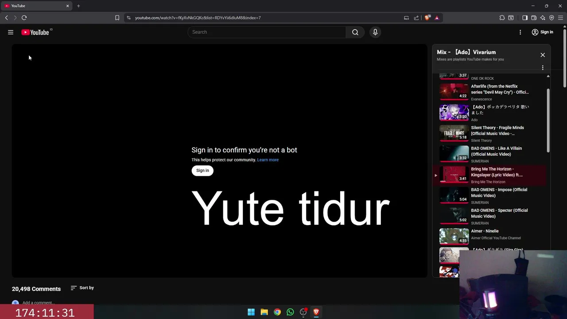This screenshot has width=567, height=319.
Task: Click Sign in under bot confirmation
Action: click(x=202, y=171)
